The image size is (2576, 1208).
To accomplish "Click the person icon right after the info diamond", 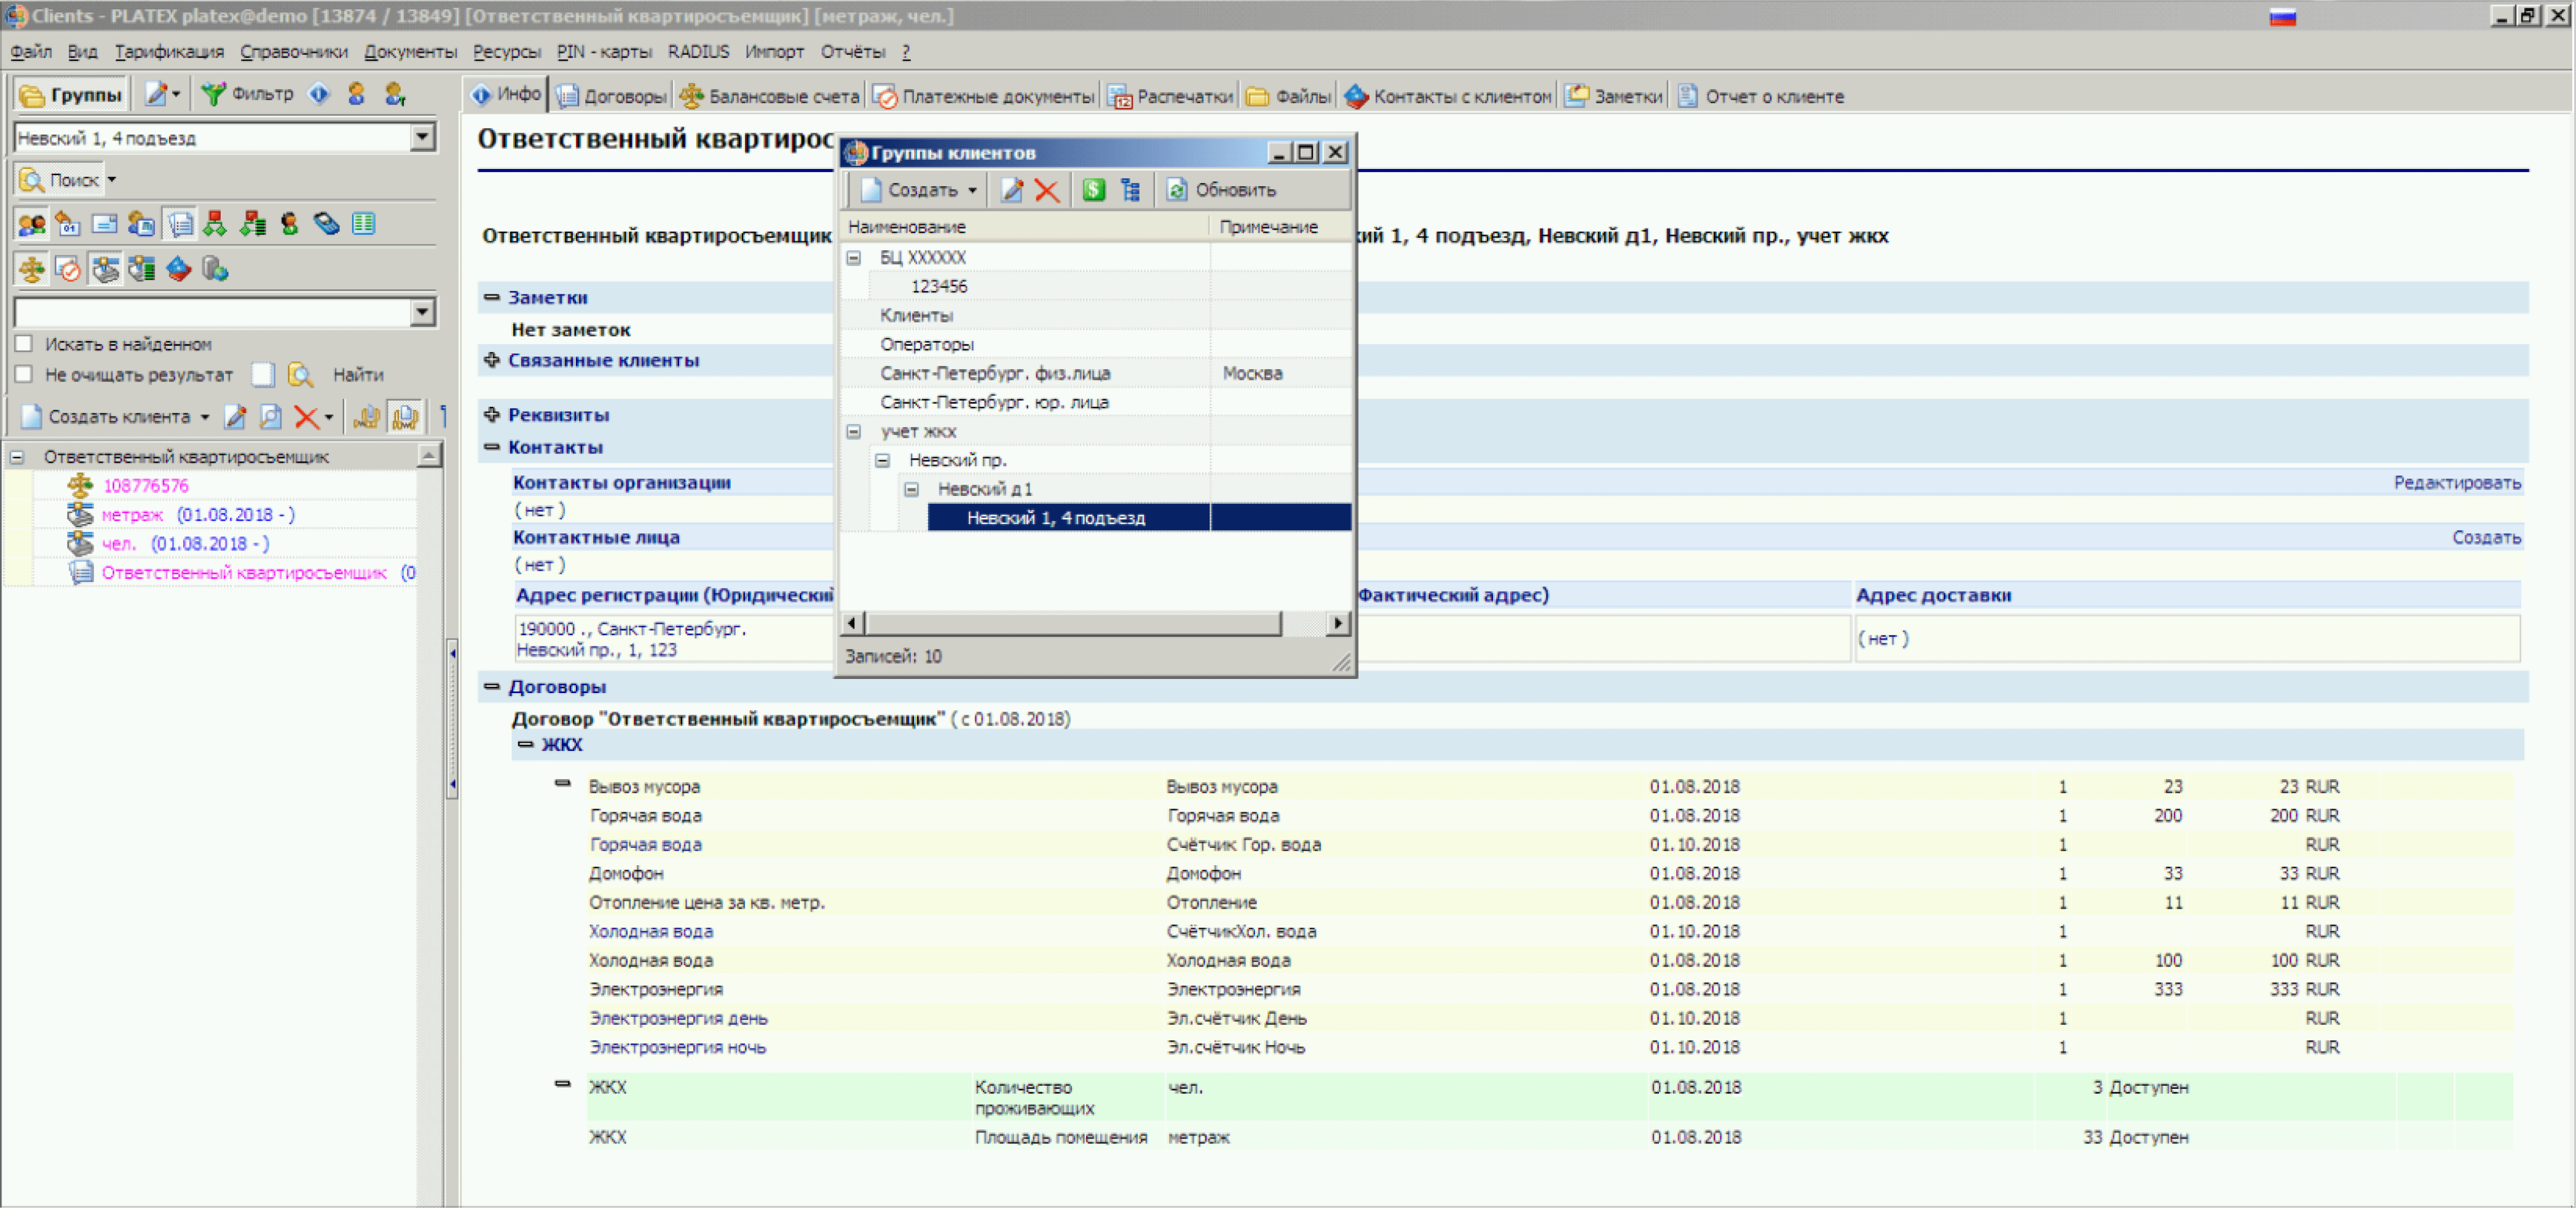I will 357,95.
